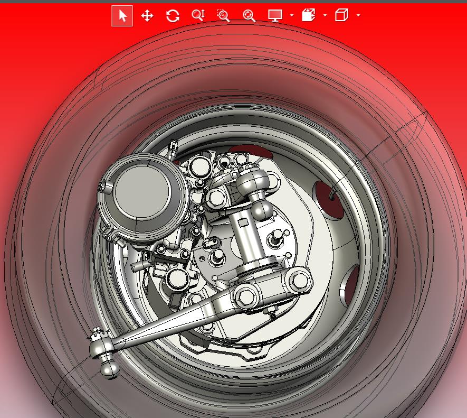
Task: Click the Zoom to fit tool
Action: [x=249, y=15]
